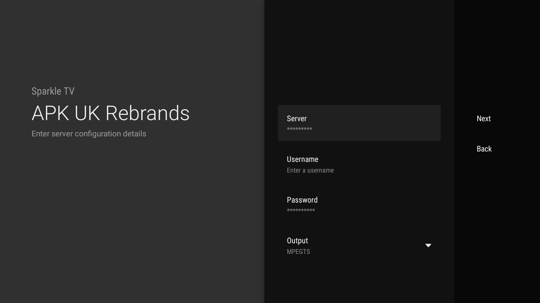Select the Password field
This screenshot has height=303, width=540.
(359, 205)
